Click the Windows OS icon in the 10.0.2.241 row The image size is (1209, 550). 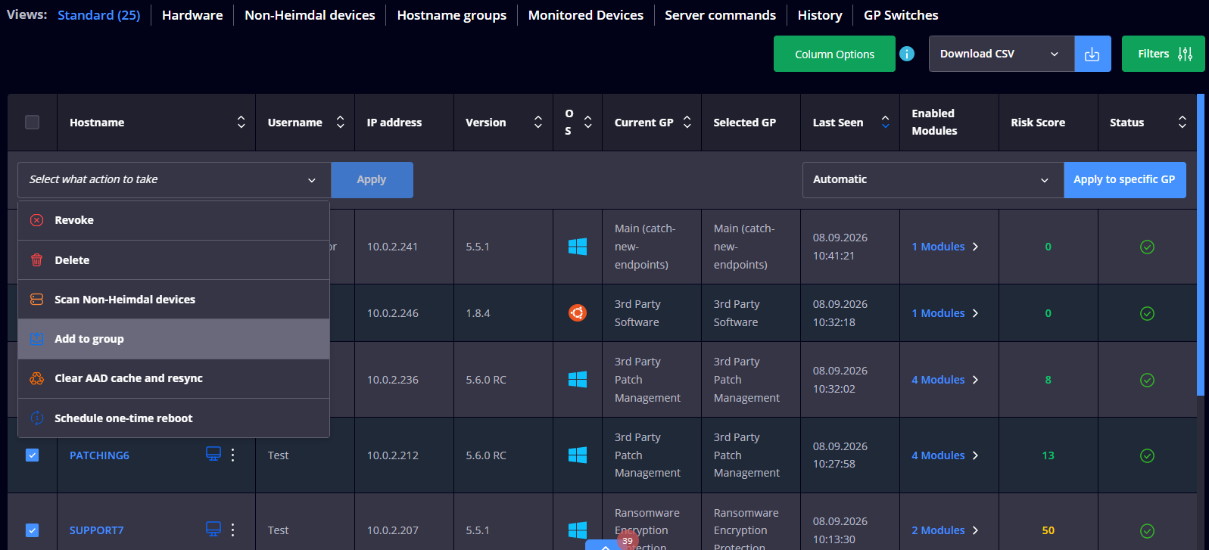tap(578, 247)
